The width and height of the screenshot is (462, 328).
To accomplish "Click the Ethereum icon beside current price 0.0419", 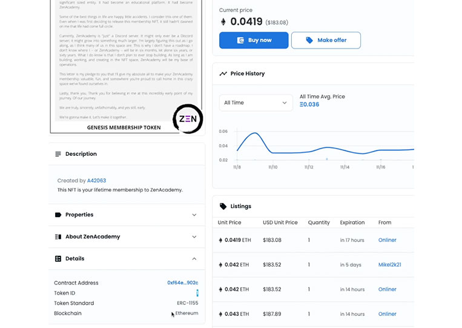I will (223, 22).
